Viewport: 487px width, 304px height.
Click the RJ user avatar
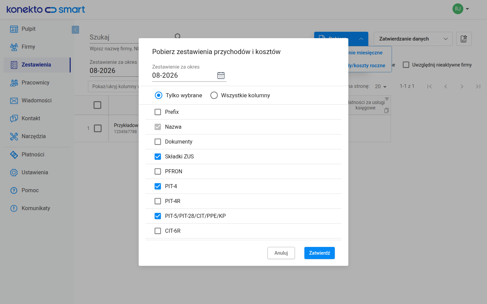[458, 9]
